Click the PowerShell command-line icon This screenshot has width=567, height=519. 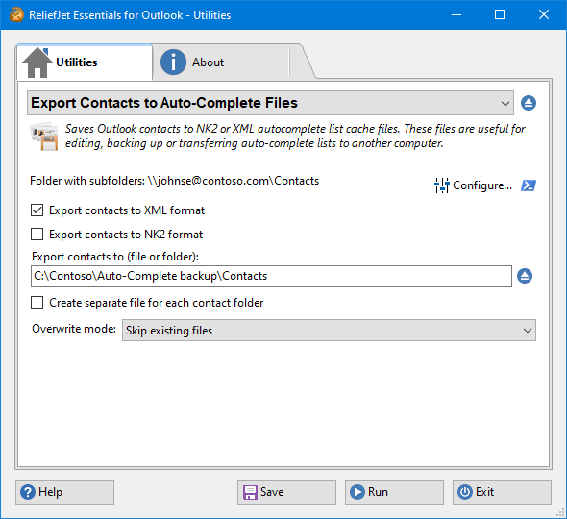pos(529,185)
